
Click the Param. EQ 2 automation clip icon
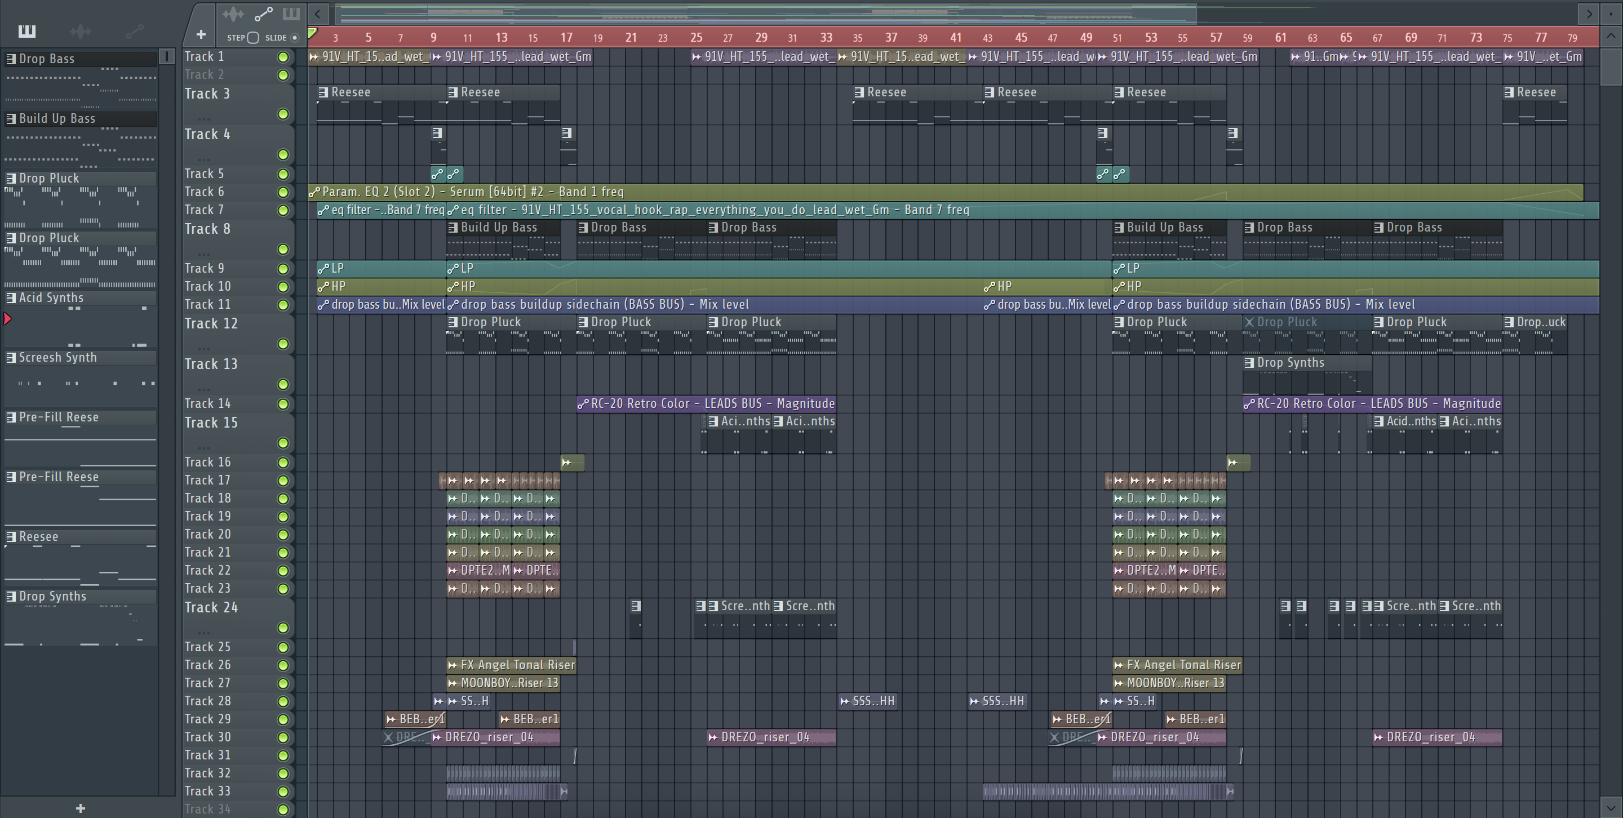pos(314,192)
